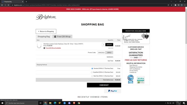Click REMOVE for the necklace item
Image resolution: width=187 pixels, height=105 pixels.
pos(111,48)
